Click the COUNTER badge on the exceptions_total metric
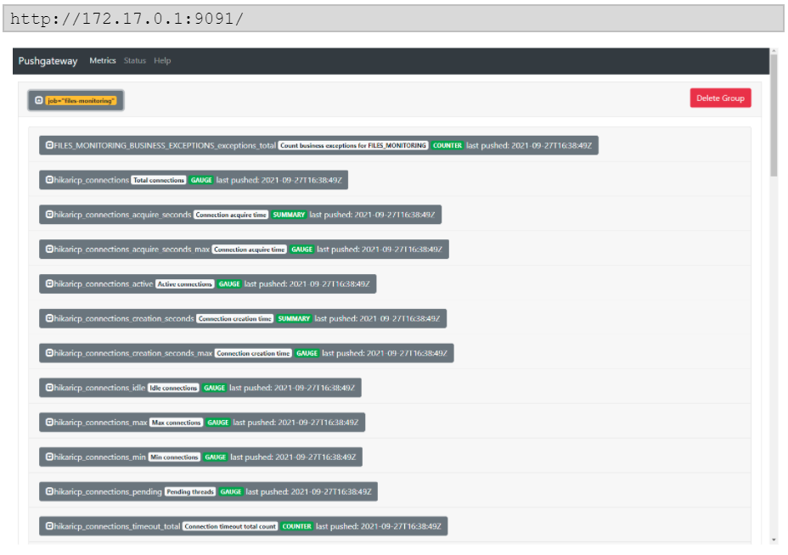 [x=446, y=145]
